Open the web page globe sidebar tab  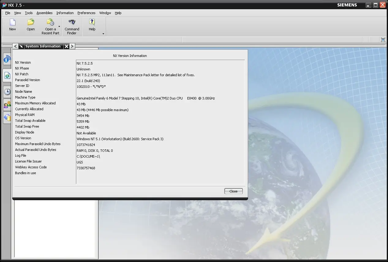pyautogui.click(x=7, y=75)
